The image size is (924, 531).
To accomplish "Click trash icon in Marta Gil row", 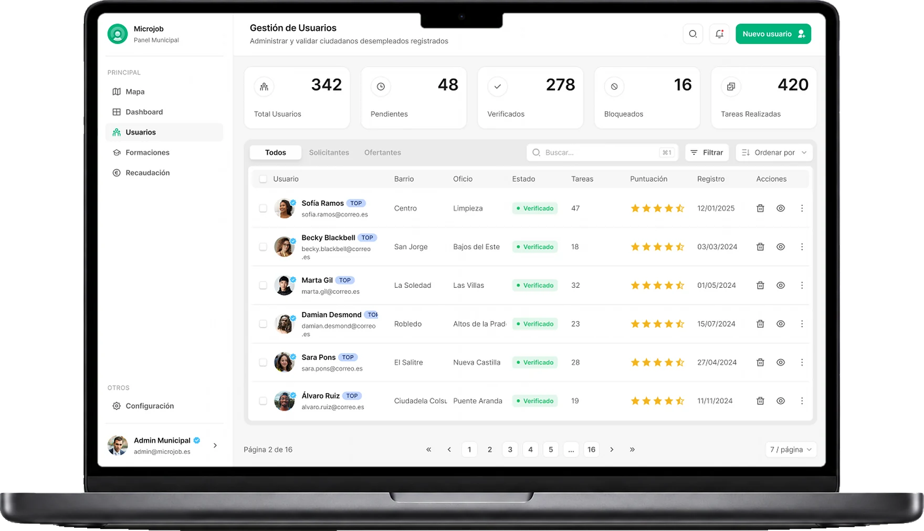I will [x=760, y=285].
